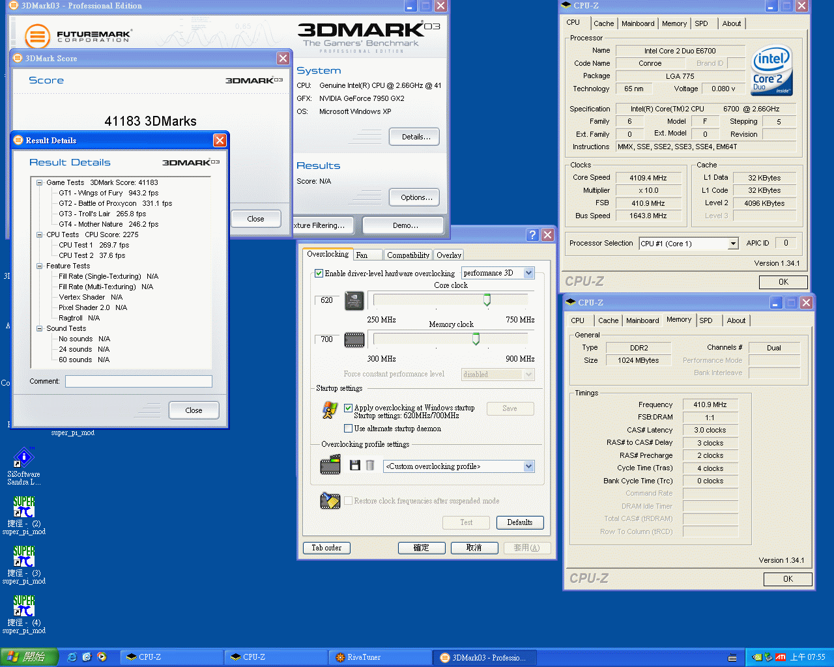Click the Options... button
Viewport: 834px width, 667px height.
click(414, 197)
